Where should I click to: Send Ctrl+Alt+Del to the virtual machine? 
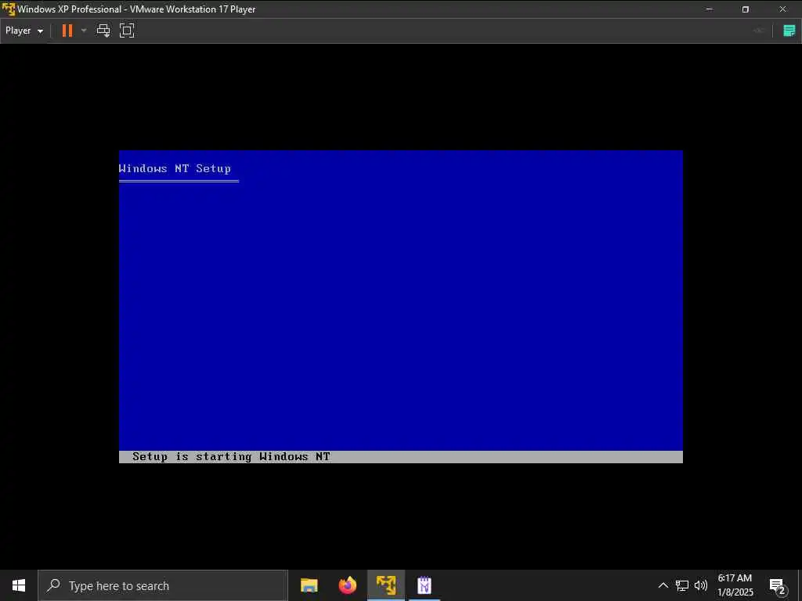tap(103, 31)
